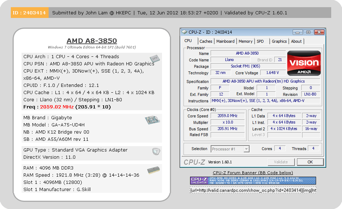The height and width of the screenshot is (209, 342).
Task: Click the Package value Socket FM1 (905)
Action: pyautogui.click(x=248, y=66)
